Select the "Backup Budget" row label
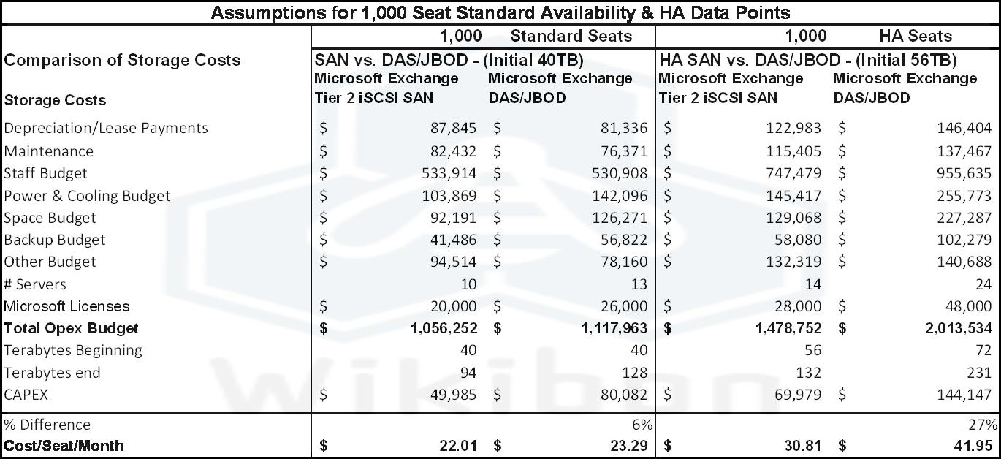 (x=55, y=240)
